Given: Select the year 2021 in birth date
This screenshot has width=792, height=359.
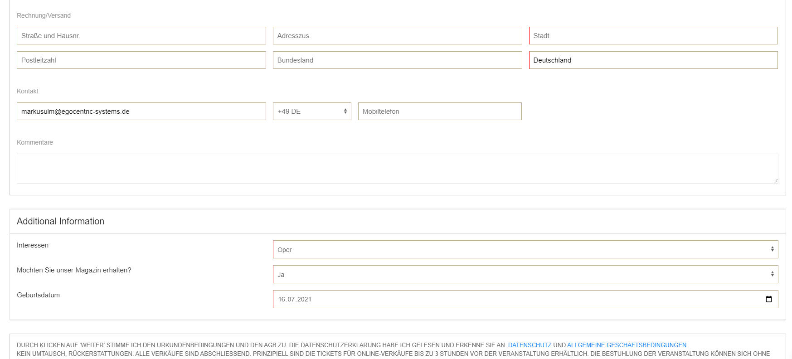Looking at the screenshot, I should [304, 300].
